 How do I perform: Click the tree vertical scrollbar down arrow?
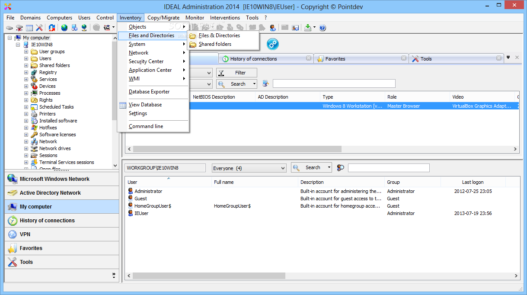115,165
